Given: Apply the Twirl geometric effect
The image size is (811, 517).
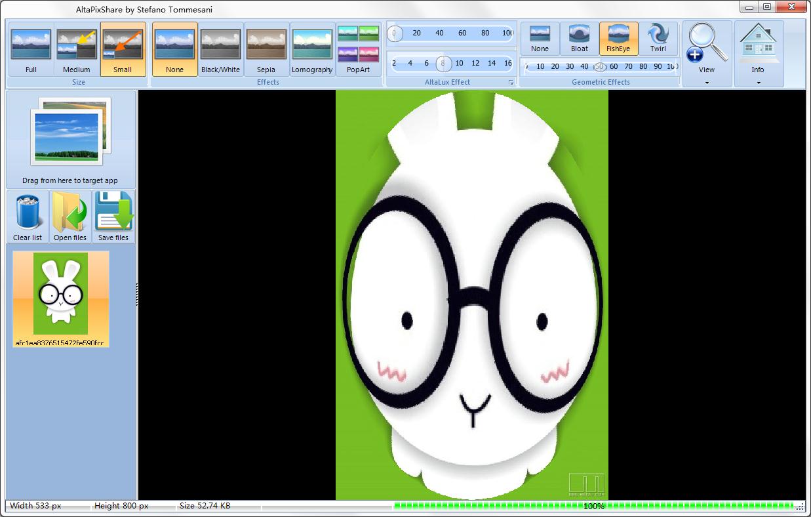Looking at the screenshot, I should click(658, 39).
